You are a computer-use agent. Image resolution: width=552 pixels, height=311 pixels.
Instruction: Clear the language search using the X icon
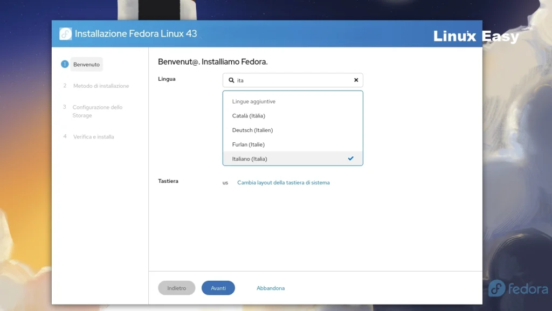(x=356, y=80)
